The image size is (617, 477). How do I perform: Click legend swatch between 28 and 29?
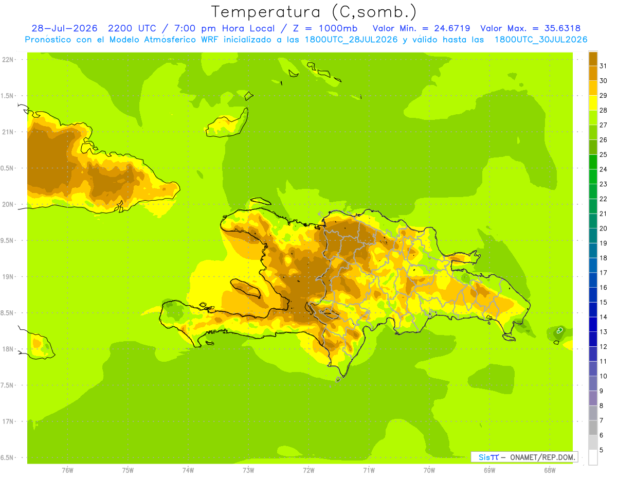(x=593, y=102)
